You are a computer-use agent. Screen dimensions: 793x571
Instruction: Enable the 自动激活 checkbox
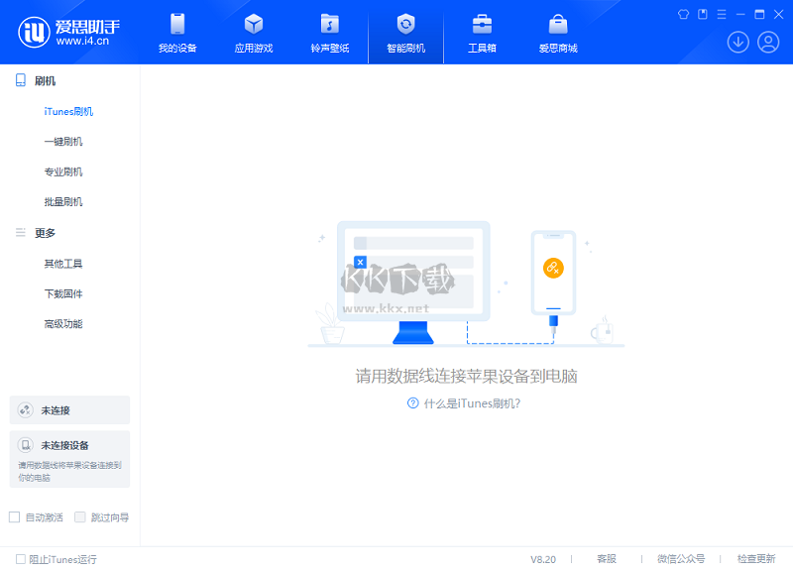[x=14, y=516]
